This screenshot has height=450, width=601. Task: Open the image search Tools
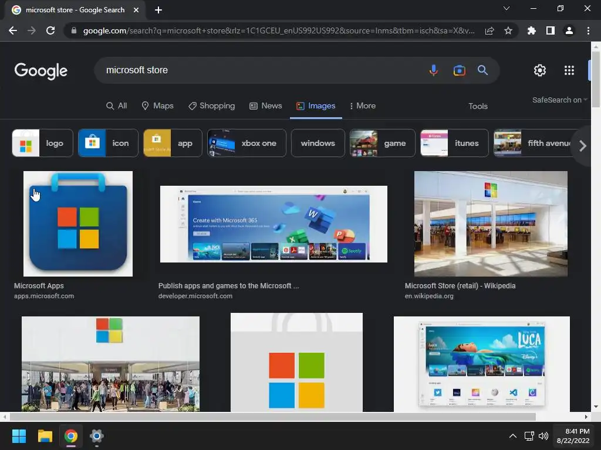tap(478, 107)
